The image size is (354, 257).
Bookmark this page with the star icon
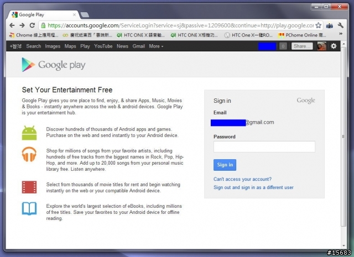point(319,25)
